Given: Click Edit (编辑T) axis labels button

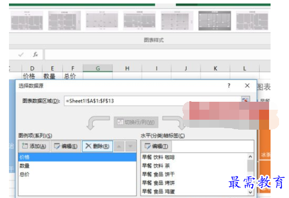Looking at the screenshot, I should pyautogui.click(x=156, y=146).
